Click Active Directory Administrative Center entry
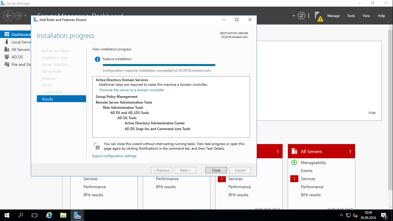Screen dimensions: 393x221 click(x=154, y=123)
